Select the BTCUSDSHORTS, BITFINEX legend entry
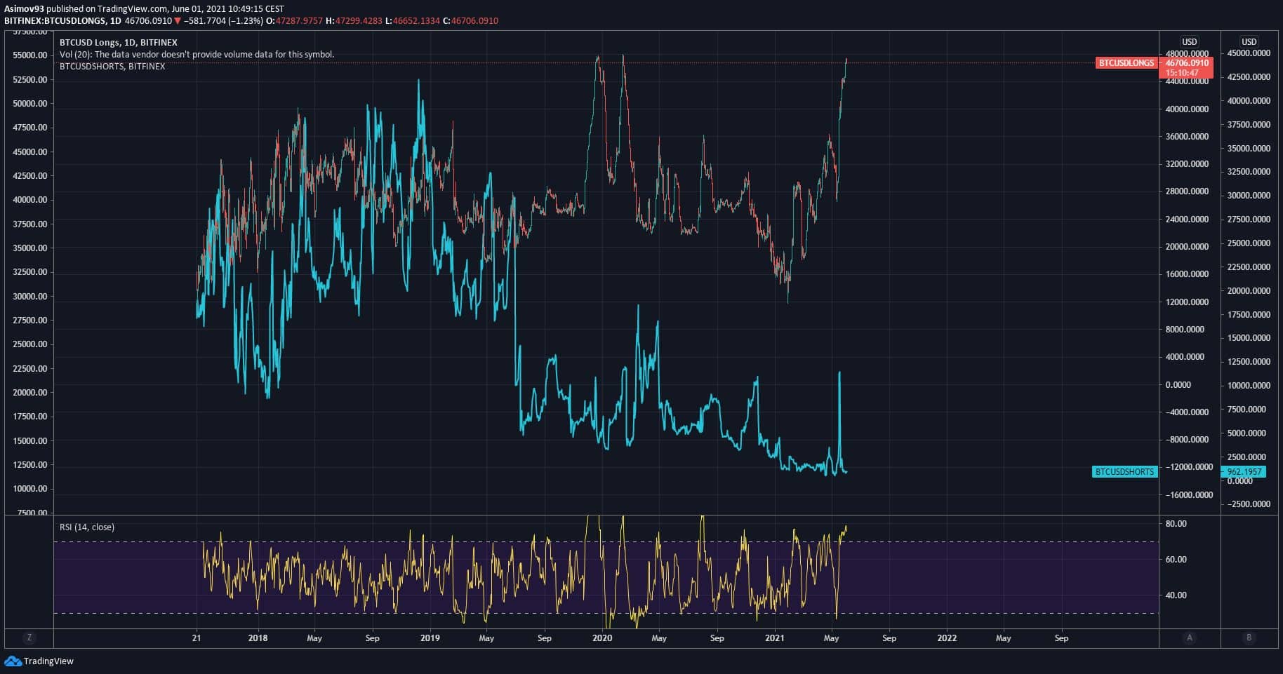Viewport: 1283px width, 674px height. tap(112, 67)
